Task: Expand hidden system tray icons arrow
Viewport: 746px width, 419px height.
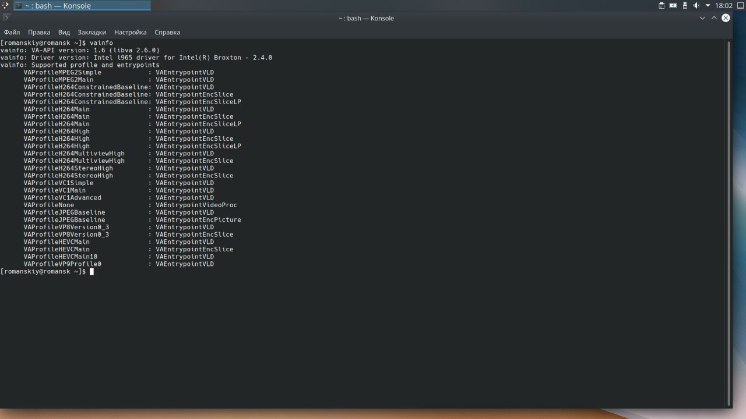Action: tap(708, 6)
